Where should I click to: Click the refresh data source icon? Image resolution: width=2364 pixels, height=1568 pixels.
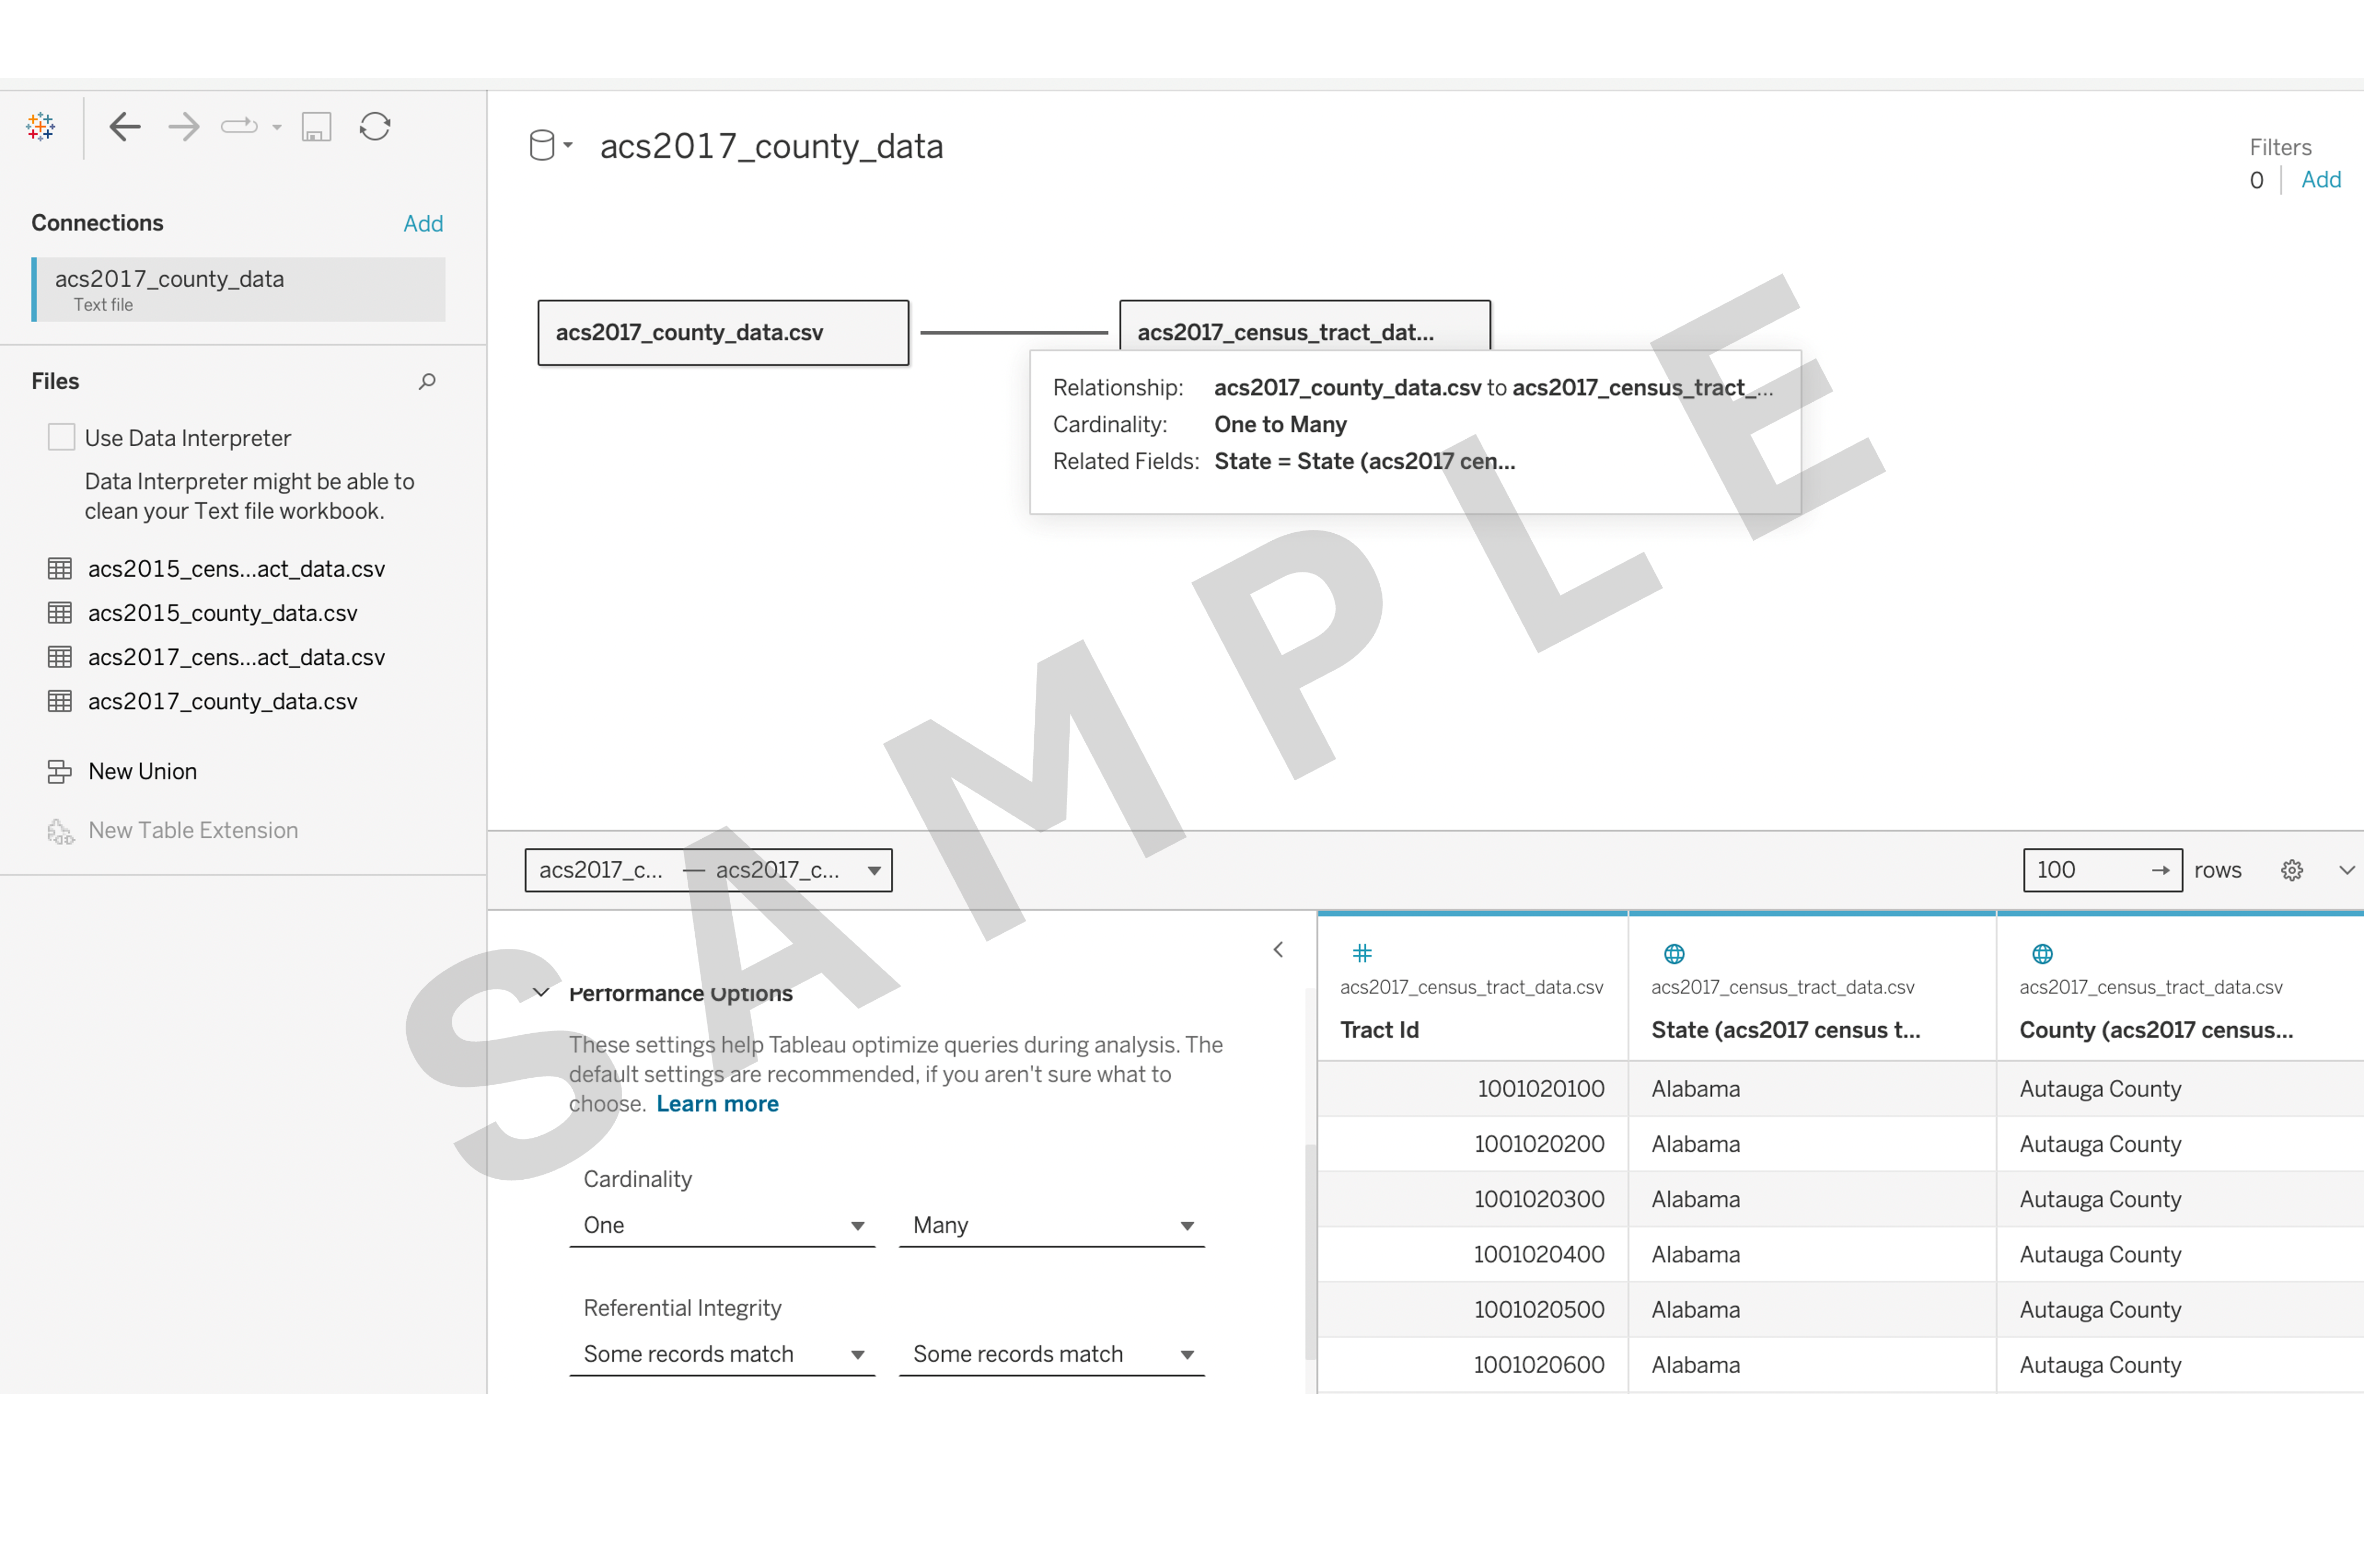pos(375,127)
